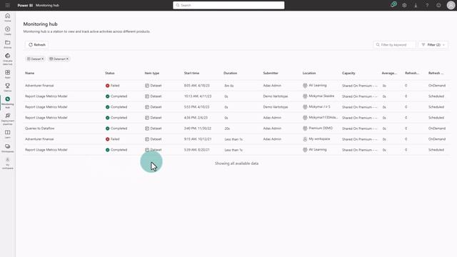This screenshot has height=257, width=457.
Task: Click My workspace location cell in table
Action: [x=316, y=139]
